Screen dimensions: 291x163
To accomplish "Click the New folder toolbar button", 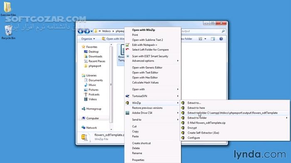I will [x=186, y=39].
